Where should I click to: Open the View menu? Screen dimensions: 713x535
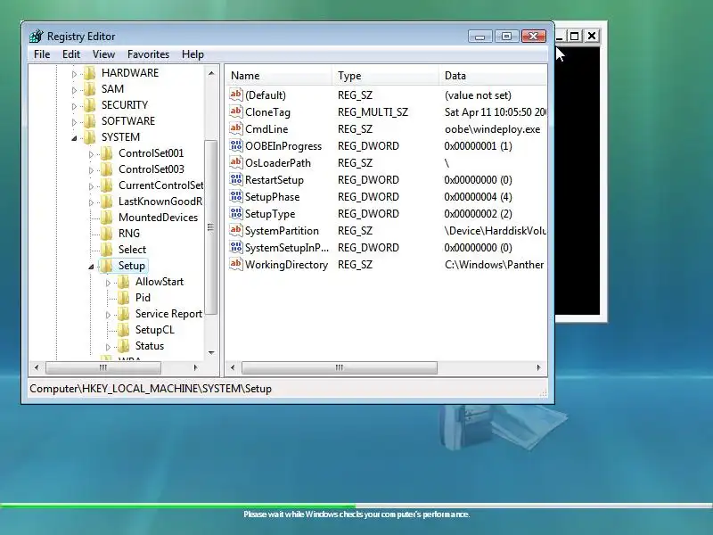tap(103, 54)
